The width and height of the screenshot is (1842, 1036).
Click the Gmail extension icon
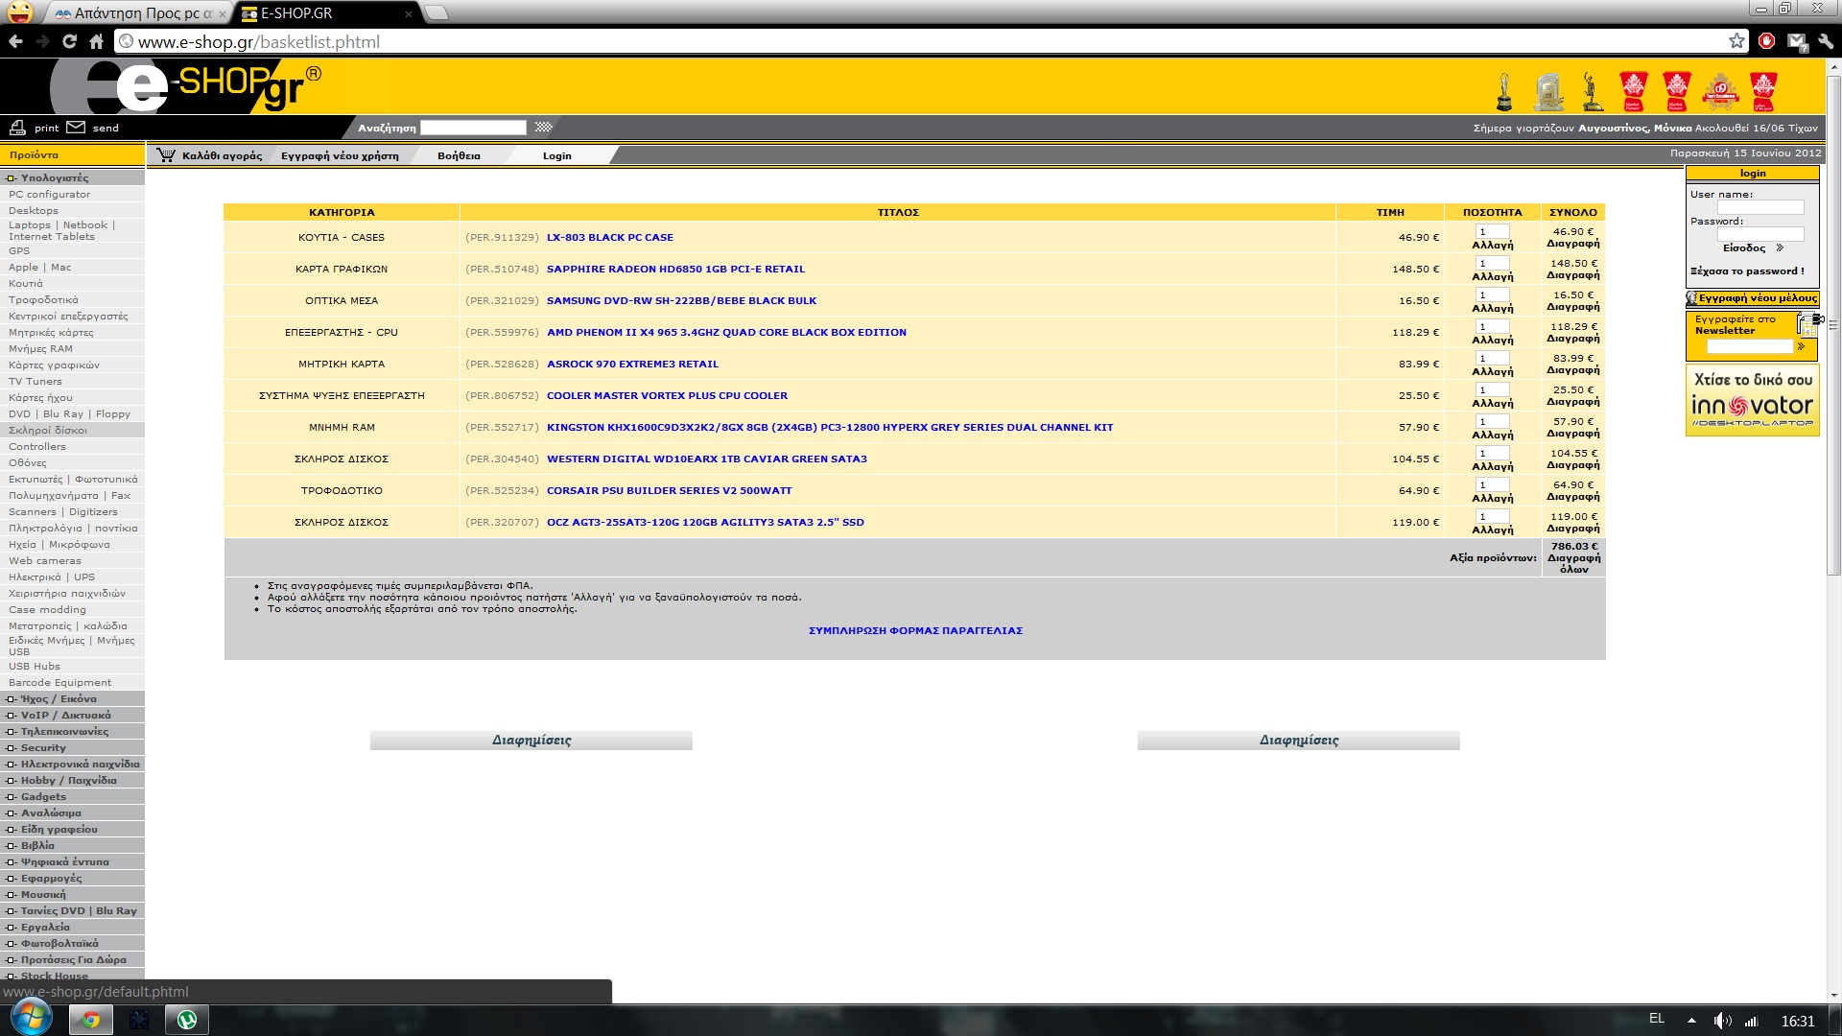tap(1796, 41)
